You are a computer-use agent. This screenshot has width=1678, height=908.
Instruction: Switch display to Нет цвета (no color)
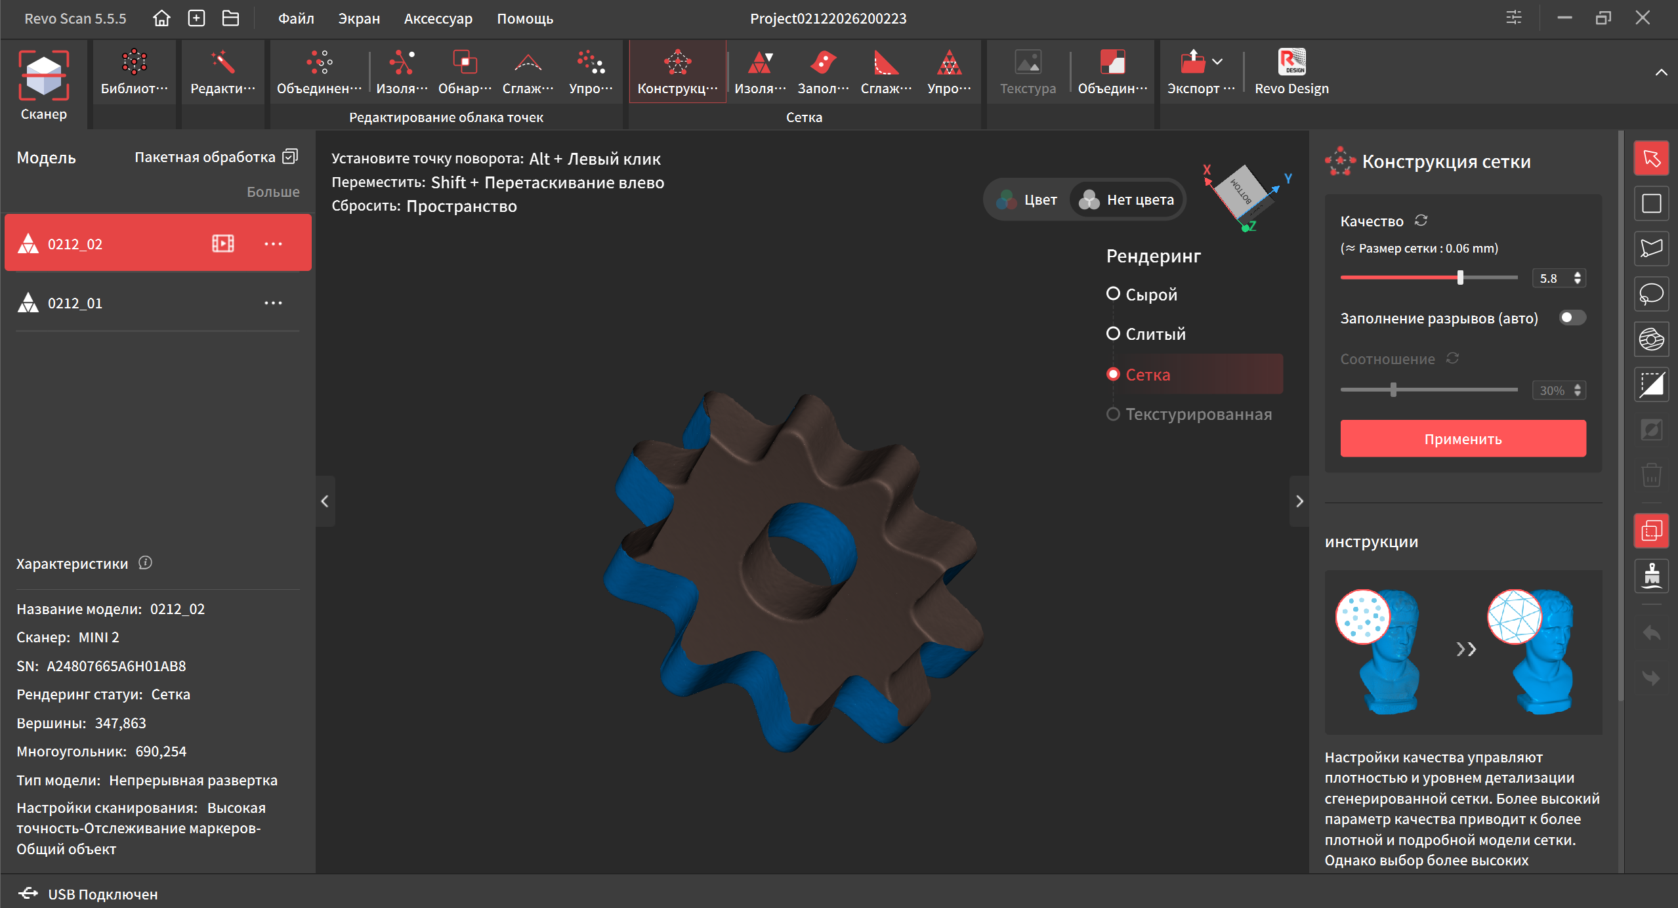click(x=1127, y=199)
